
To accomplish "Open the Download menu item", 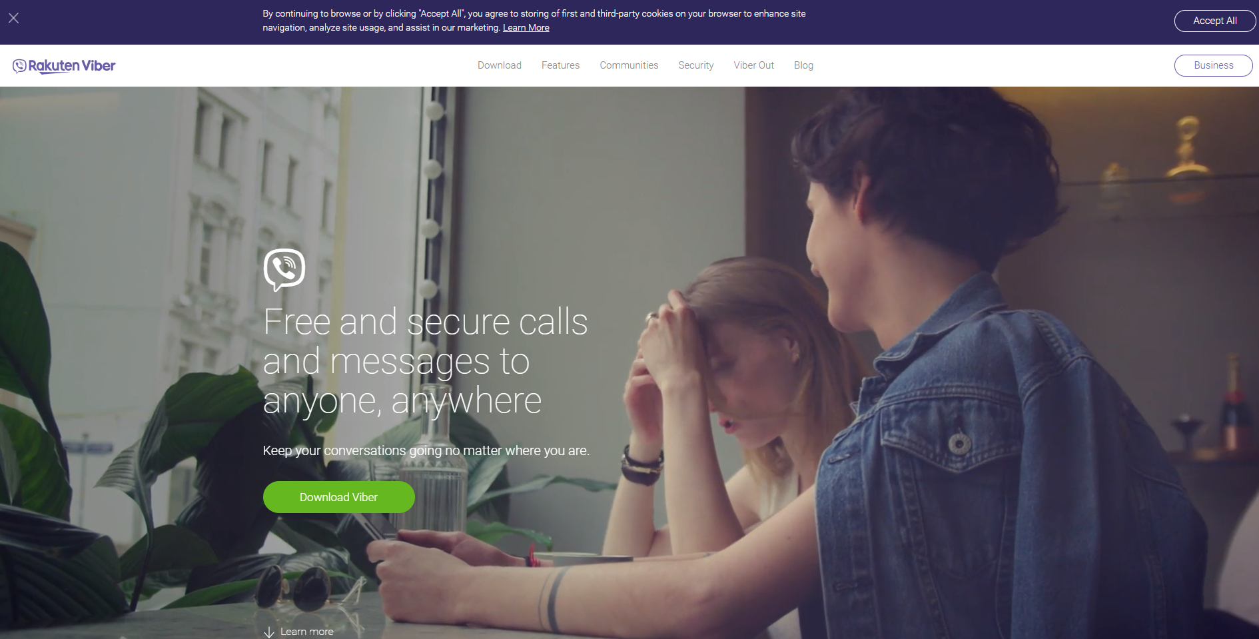I will tap(499, 65).
